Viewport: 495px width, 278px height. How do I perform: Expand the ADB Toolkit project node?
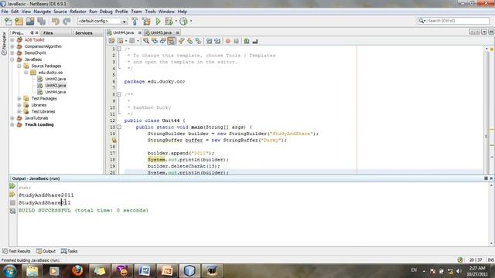click(x=12, y=40)
